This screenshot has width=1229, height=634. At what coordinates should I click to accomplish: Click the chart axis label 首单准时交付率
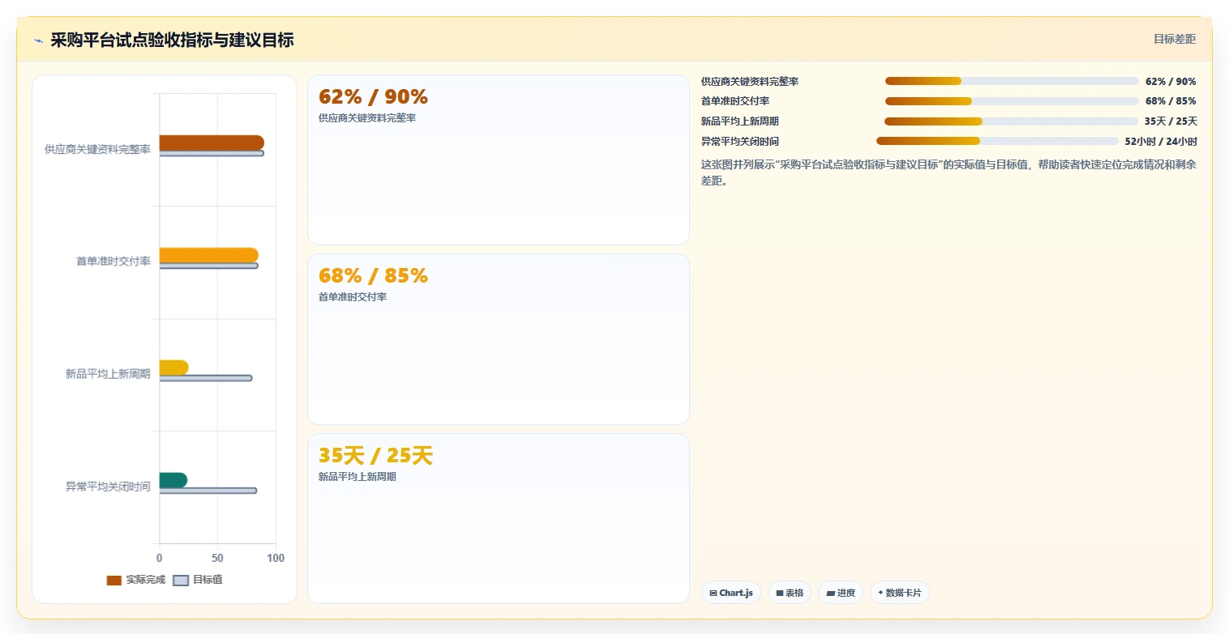(113, 262)
